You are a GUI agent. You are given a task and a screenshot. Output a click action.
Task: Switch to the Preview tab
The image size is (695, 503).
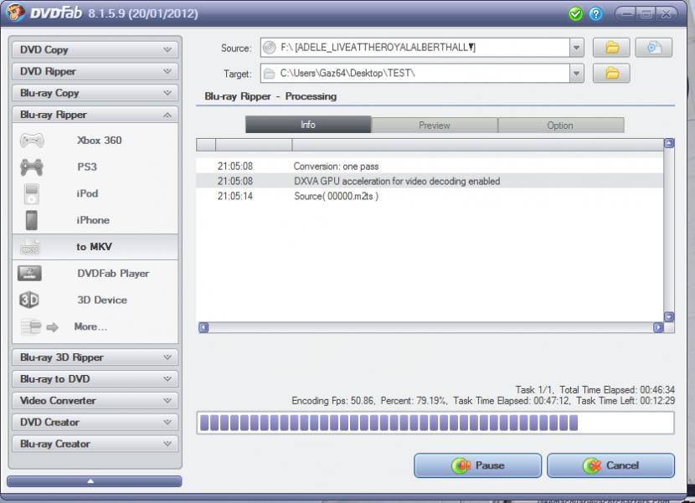click(x=435, y=126)
